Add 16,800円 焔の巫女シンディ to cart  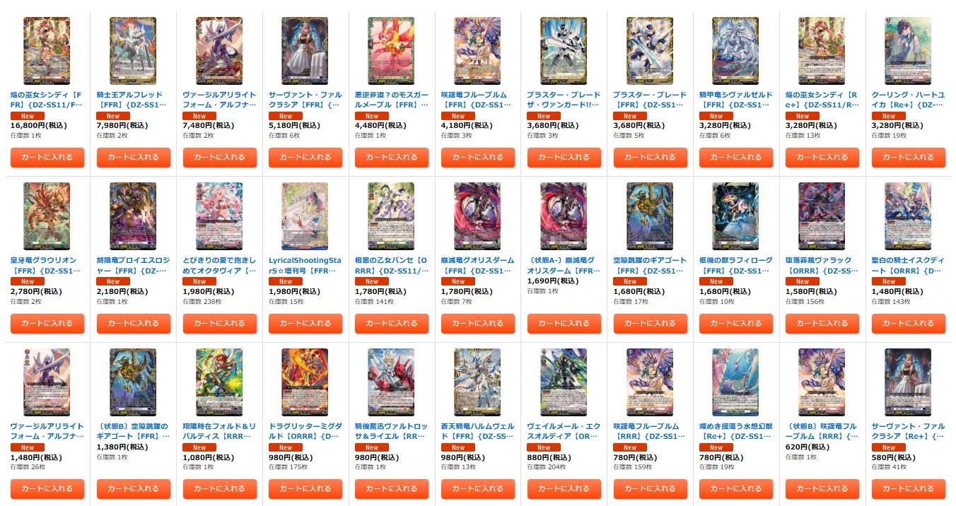click(47, 158)
